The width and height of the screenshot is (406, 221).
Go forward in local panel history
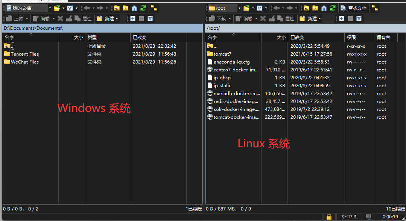100,8
